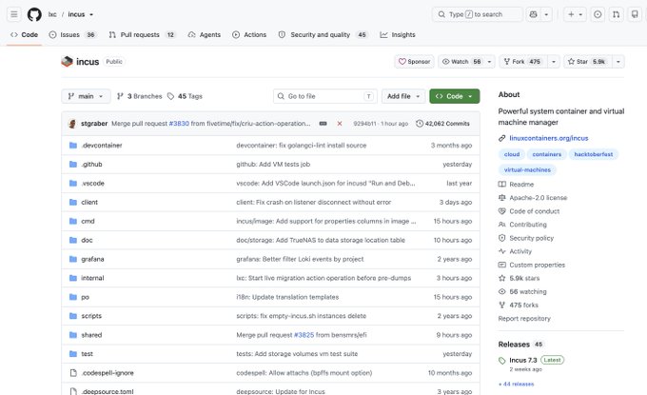Click the GitHub logo home icon
The image size is (647, 395).
point(34,14)
